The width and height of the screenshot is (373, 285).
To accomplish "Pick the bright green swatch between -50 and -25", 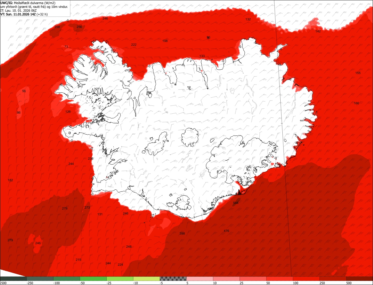I will pos(93,279).
